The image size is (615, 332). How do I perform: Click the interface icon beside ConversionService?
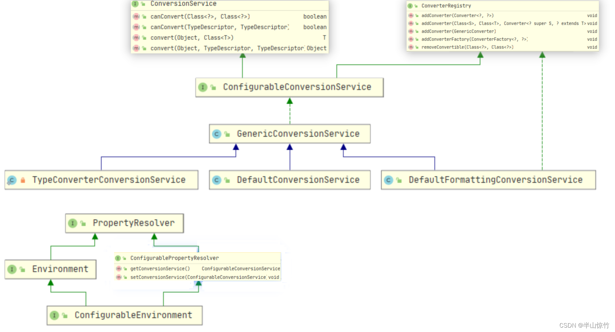135,4
